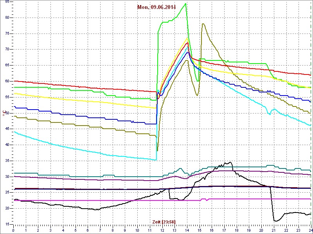Image resolution: width=313 pixels, height=234 pixels.
Task: Click hour 21 on the time axis
Action: tap(274, 230)
